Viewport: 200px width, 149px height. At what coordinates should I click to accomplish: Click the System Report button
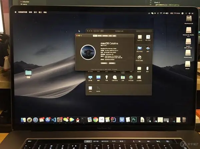pos(104,63)
